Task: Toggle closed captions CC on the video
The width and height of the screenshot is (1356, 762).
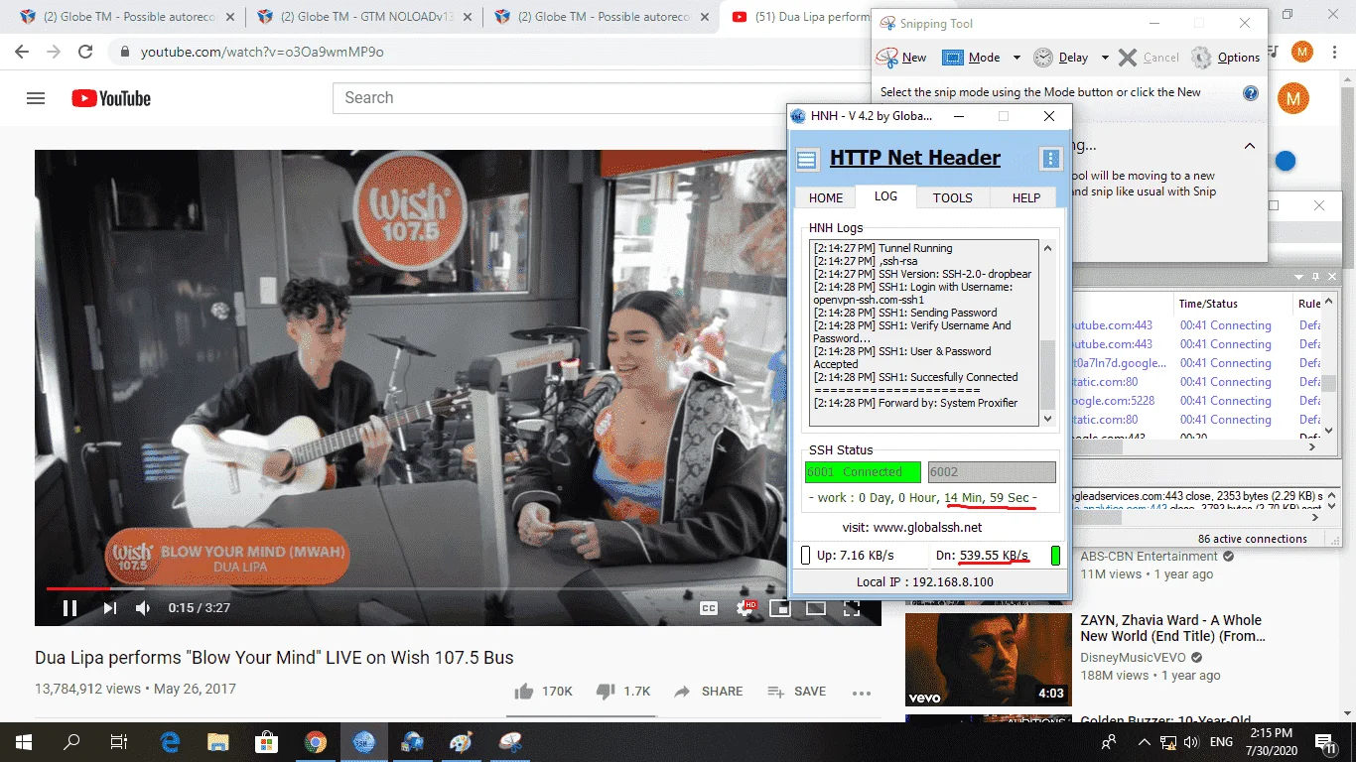Action: tap(709, 608)
